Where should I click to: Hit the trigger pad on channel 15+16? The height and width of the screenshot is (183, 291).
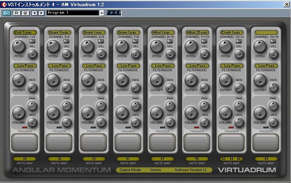(266, 142)
